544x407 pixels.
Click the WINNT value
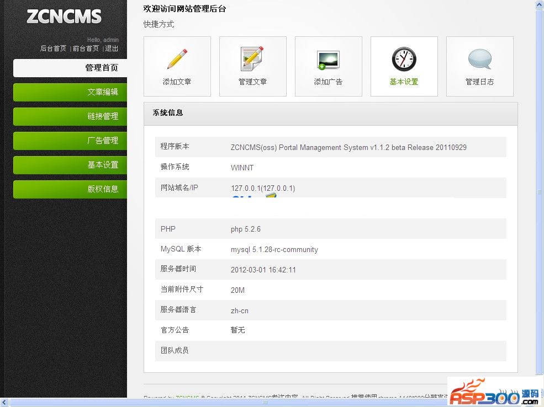[x=242, y=168]
